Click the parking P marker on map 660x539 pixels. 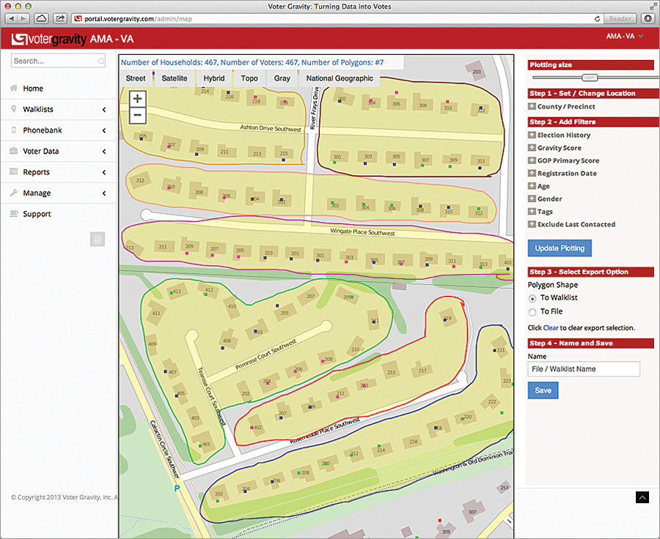pos(177,488)
